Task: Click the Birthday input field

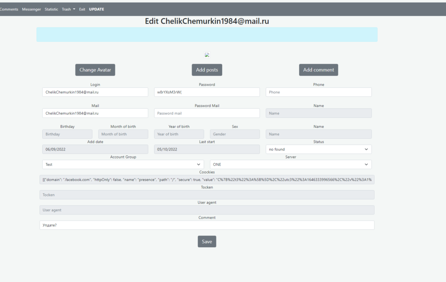Action: (67, 134)
